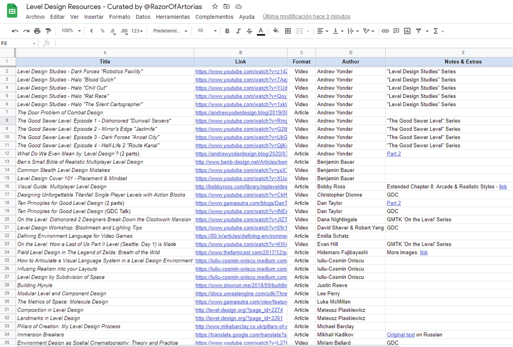Open the merge cells dropdown arrow
The width and height of the screenshot is (513, 347).
click(308, 31)
